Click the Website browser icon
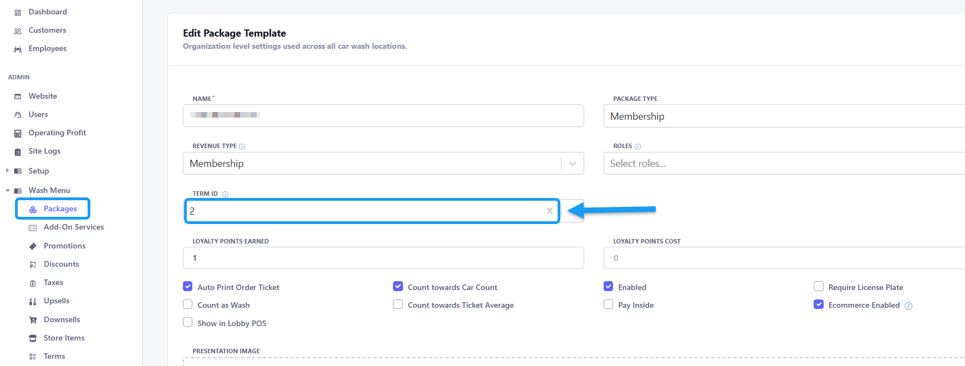This screenshot has height=366, width=965. (18, 96)
